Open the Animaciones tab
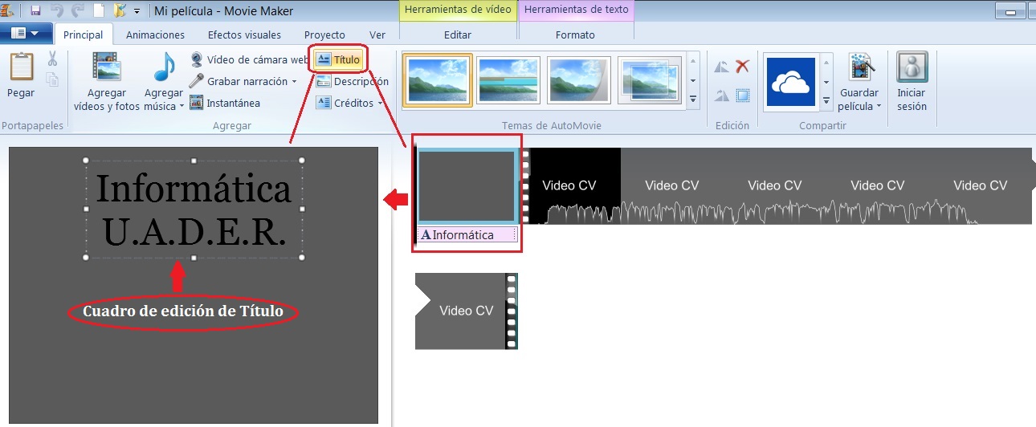The width and height of the screenshot is (1036, 427). [x=155, y=35]
